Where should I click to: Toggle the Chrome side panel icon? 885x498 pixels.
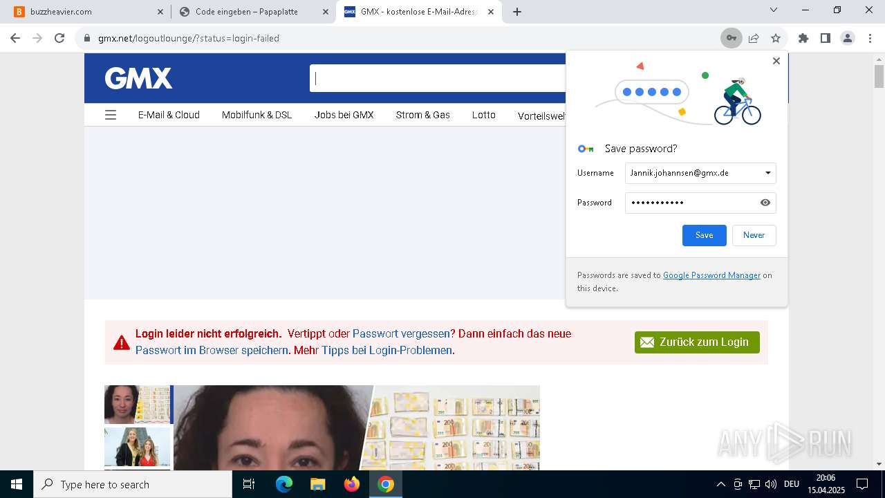click(x=825, y=38)
